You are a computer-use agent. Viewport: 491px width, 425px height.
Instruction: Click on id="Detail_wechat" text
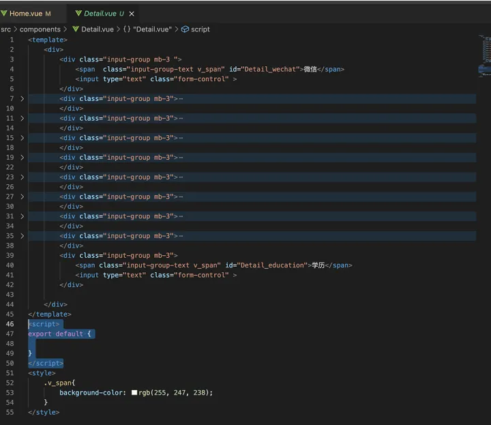[265, 69]
